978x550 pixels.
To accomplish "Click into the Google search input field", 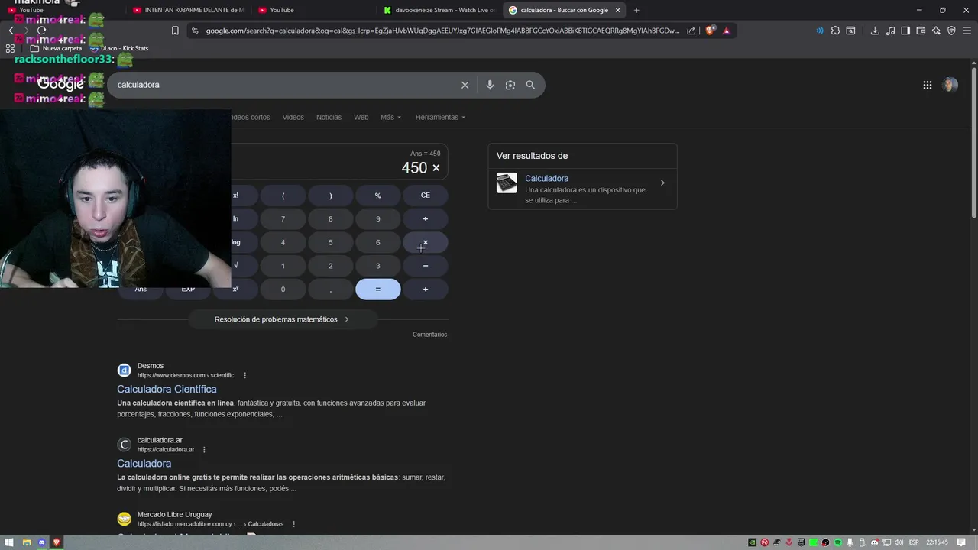I will (283, 85).
